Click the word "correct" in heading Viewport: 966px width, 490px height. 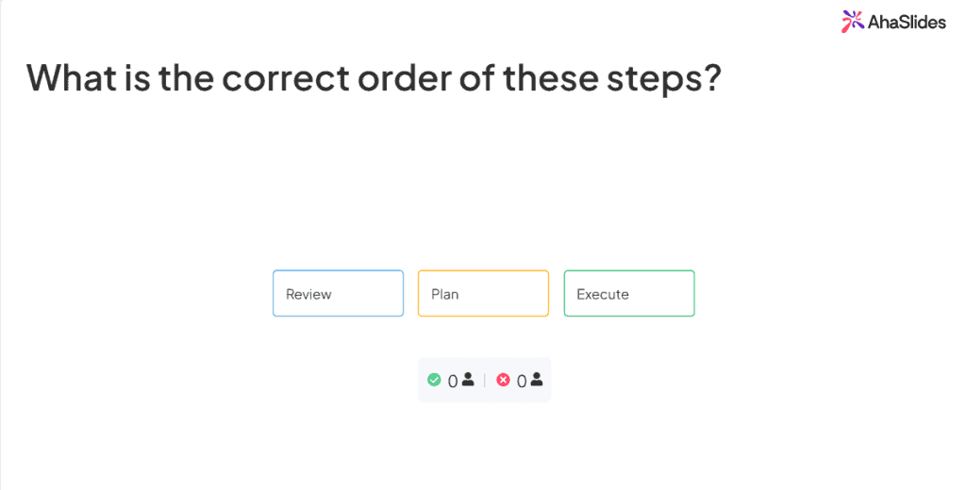286,79
